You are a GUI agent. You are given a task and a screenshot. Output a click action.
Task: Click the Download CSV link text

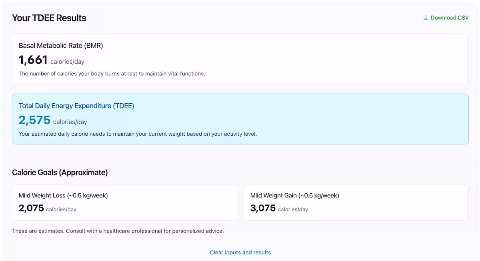click(450, 18)
